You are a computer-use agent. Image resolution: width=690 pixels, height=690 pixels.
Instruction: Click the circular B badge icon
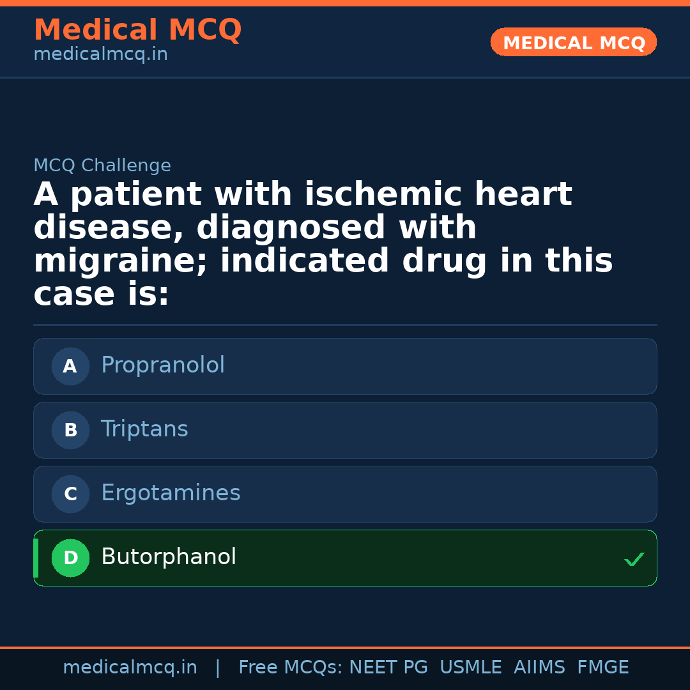click(x=70, y=430)
